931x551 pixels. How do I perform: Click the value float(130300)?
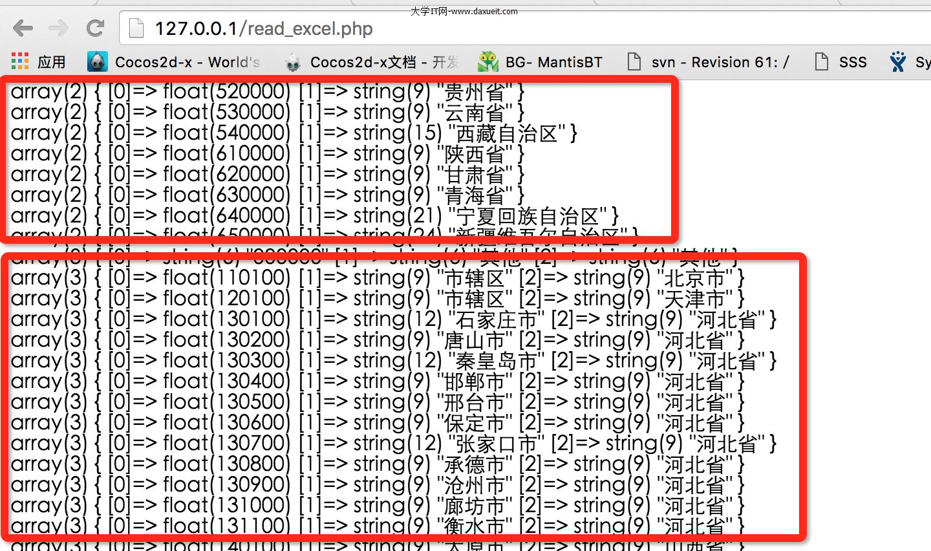[226, 360]
